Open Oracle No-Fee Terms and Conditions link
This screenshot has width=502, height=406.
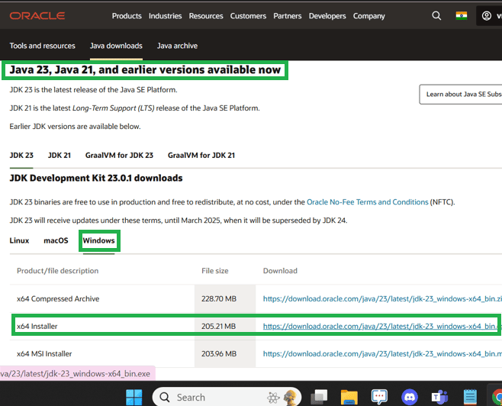tap(367, 202)
